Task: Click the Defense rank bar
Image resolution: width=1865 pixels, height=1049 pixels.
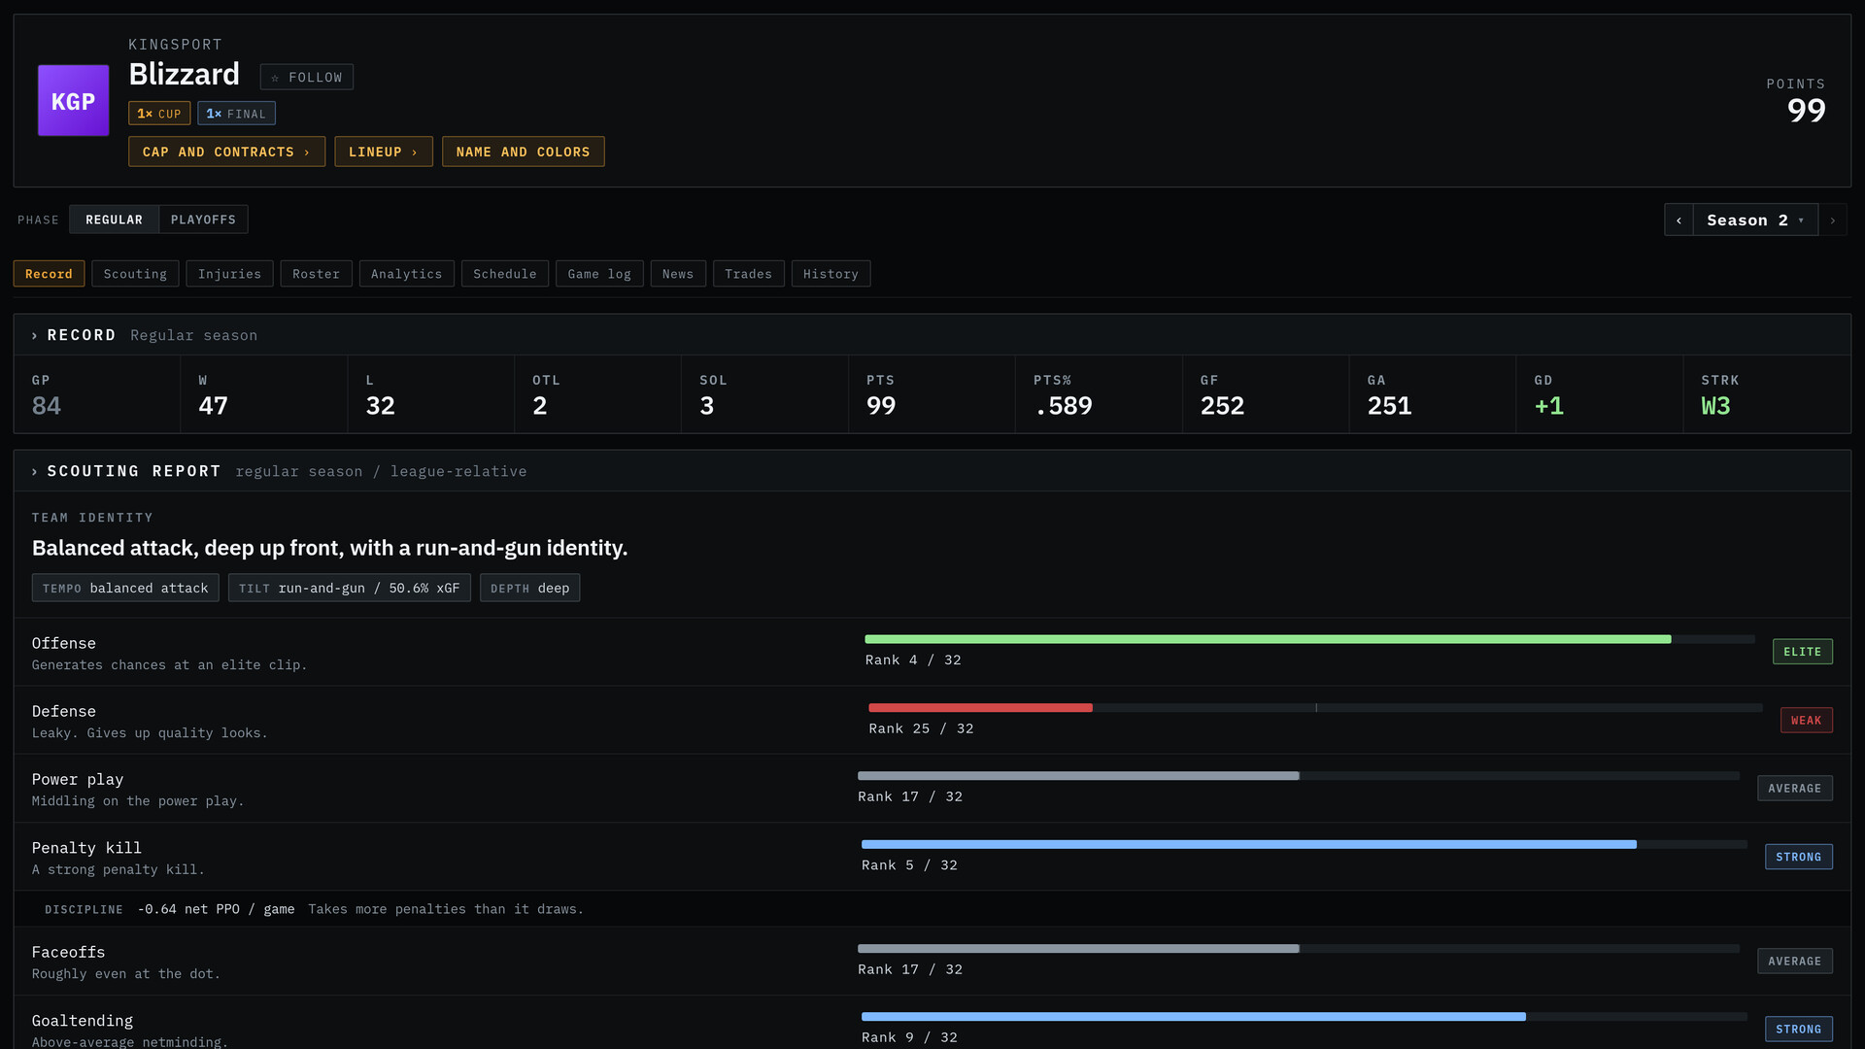Action: coord(1315,708)
